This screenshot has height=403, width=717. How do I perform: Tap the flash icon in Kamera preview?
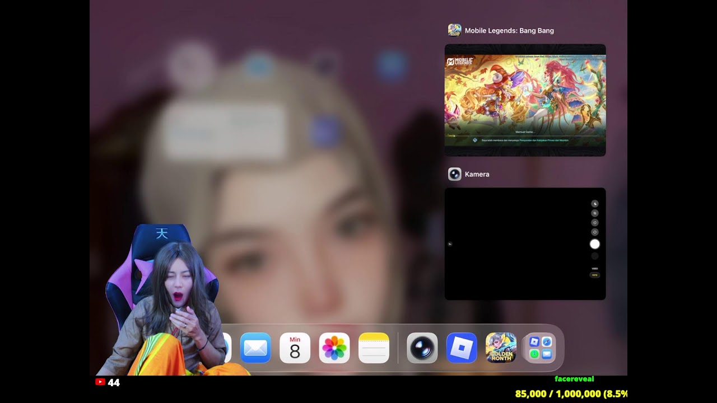click(595, 204)
